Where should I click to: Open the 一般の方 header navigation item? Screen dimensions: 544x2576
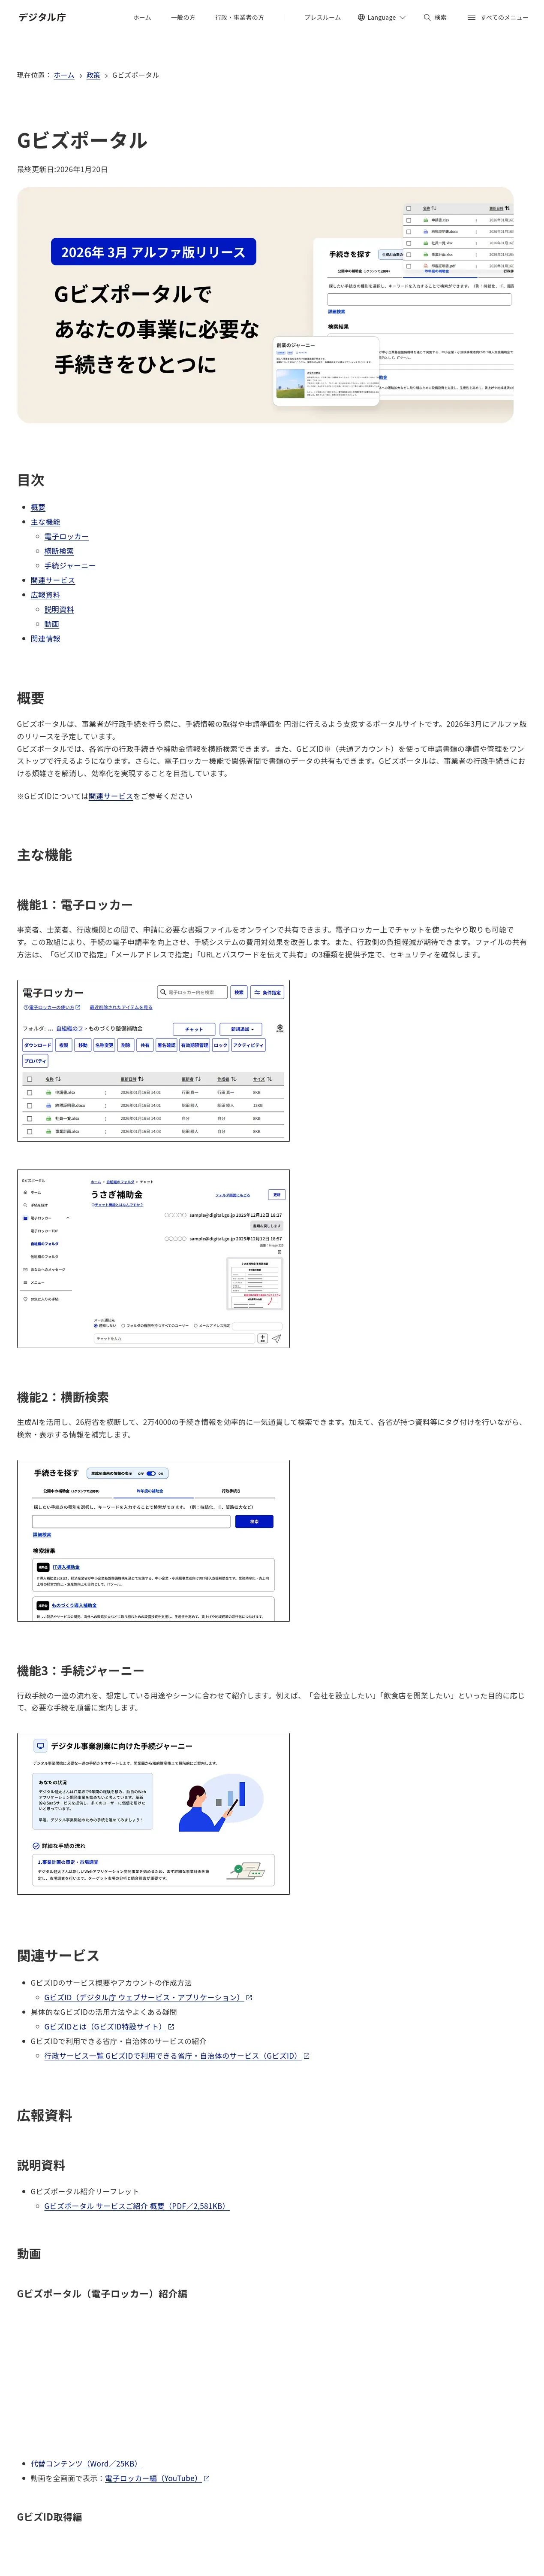click(183, 18)
